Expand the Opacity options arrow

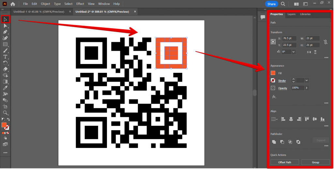(307, 88)
